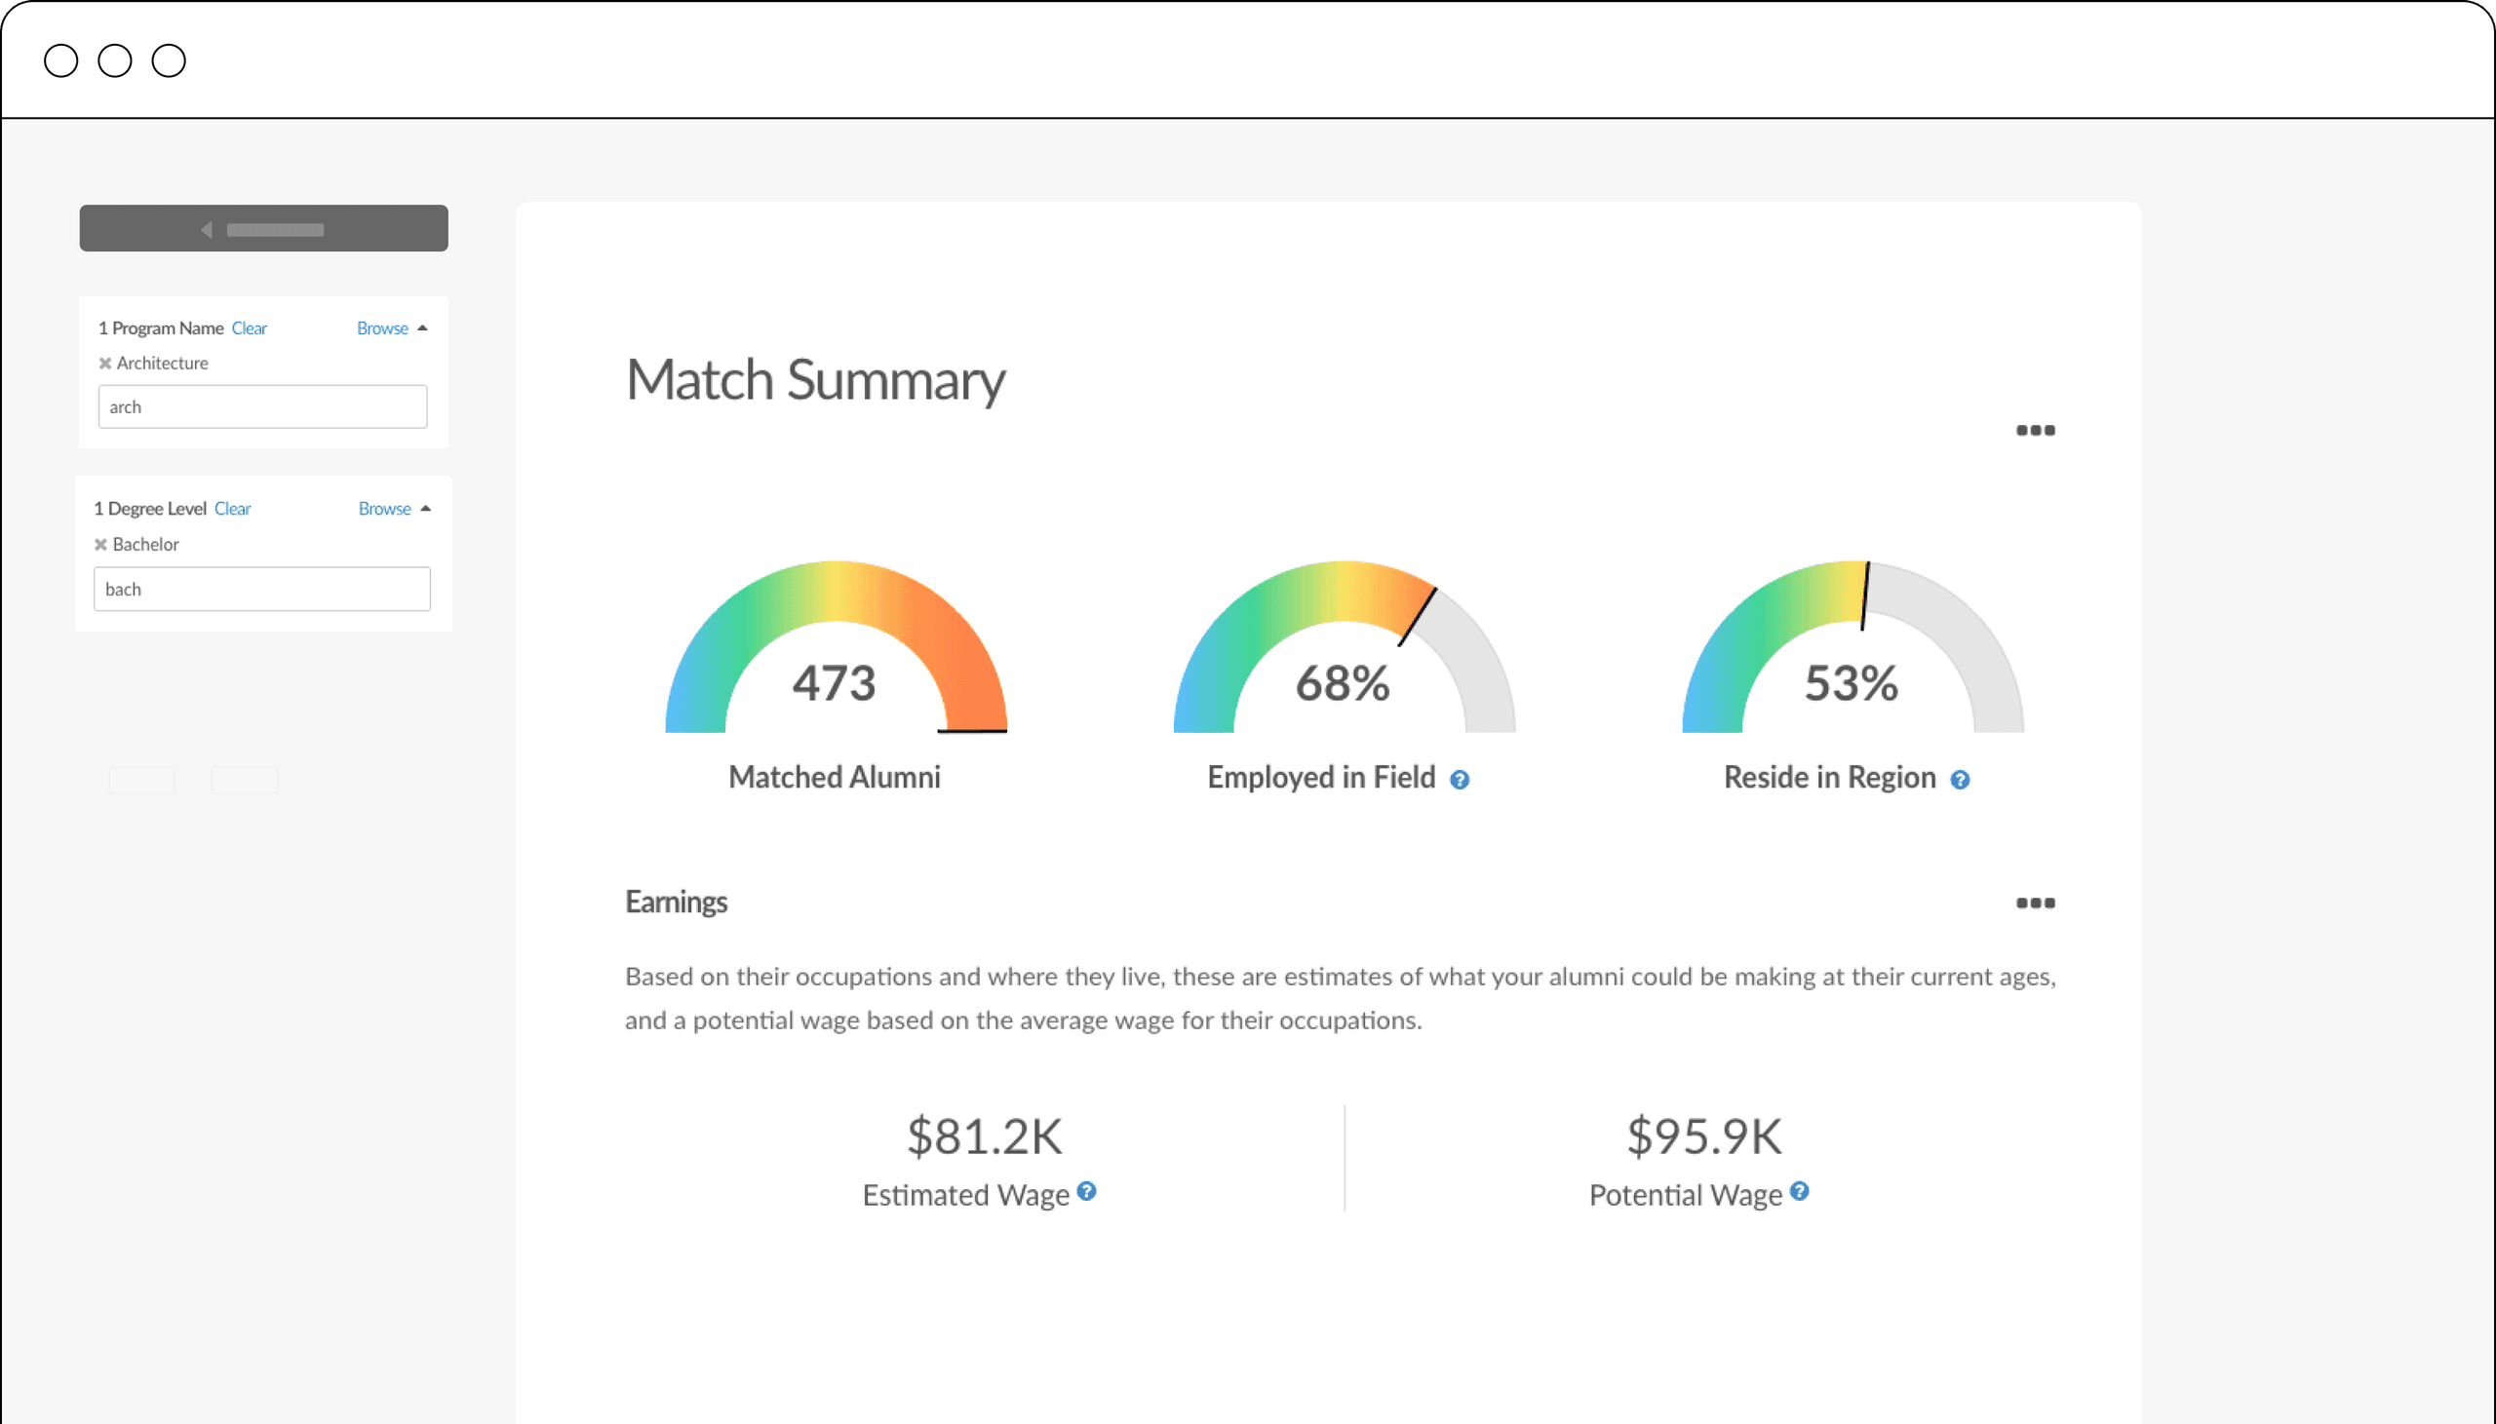Show help for Potential Wage
Viewport: 2496px width, 1424px height.
[1800, 1191]
